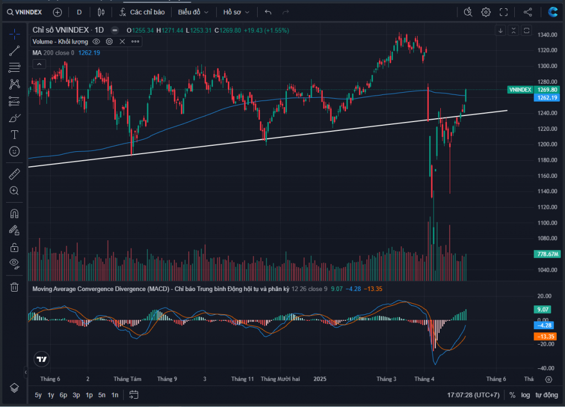Move pane down with arrow icon
This screenshot has height=407, width=565.
point(500,30)
